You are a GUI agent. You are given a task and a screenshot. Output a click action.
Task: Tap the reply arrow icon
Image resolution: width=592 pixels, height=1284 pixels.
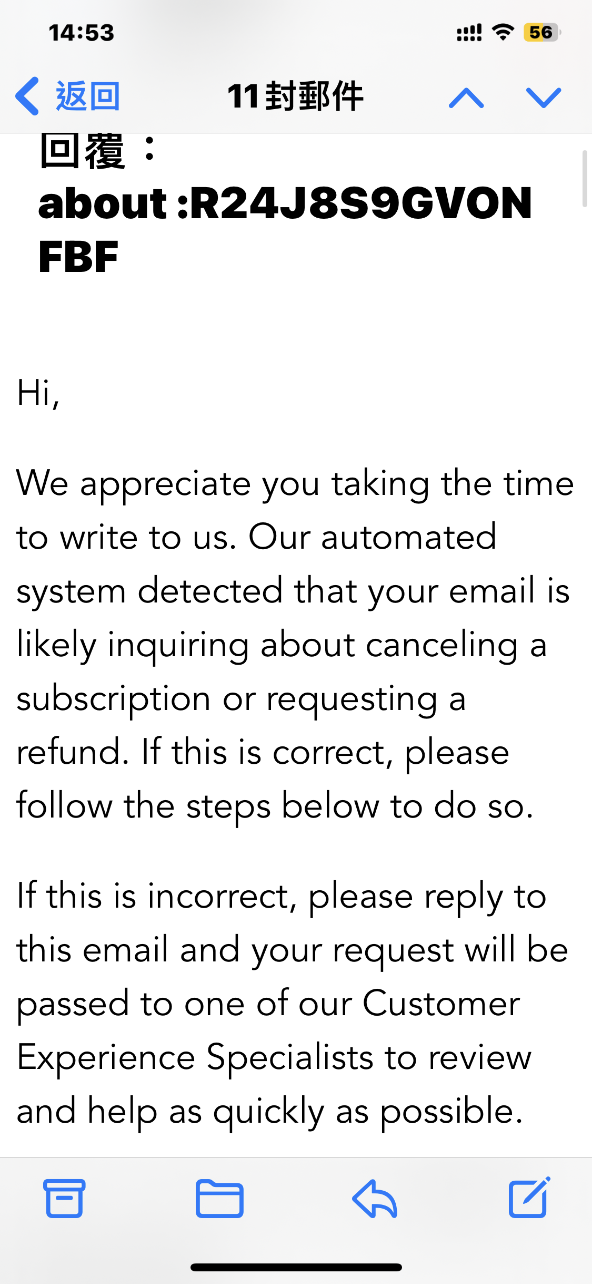(375, 1198)
